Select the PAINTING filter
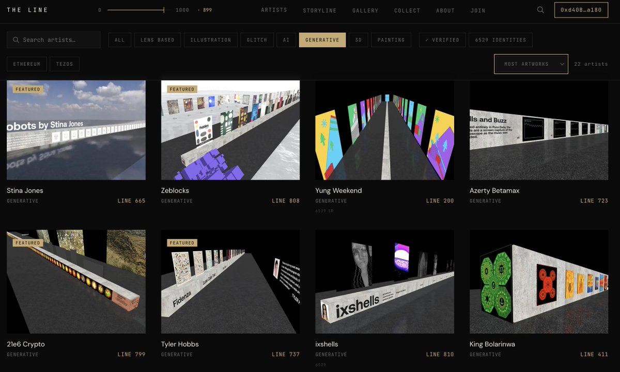Viewport: 620px width, 372px height. point(391,40)
